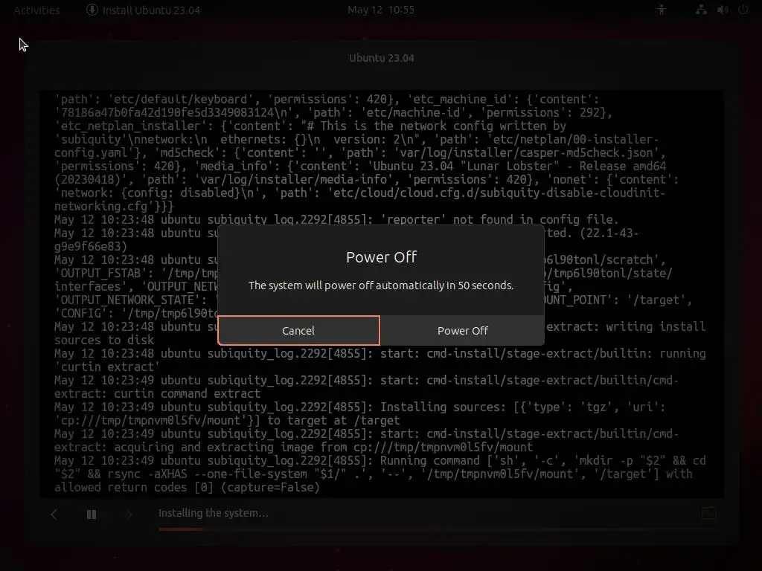Click the network status icon
The height and width of the screenshot is (571, 762).
click(701, 10)
